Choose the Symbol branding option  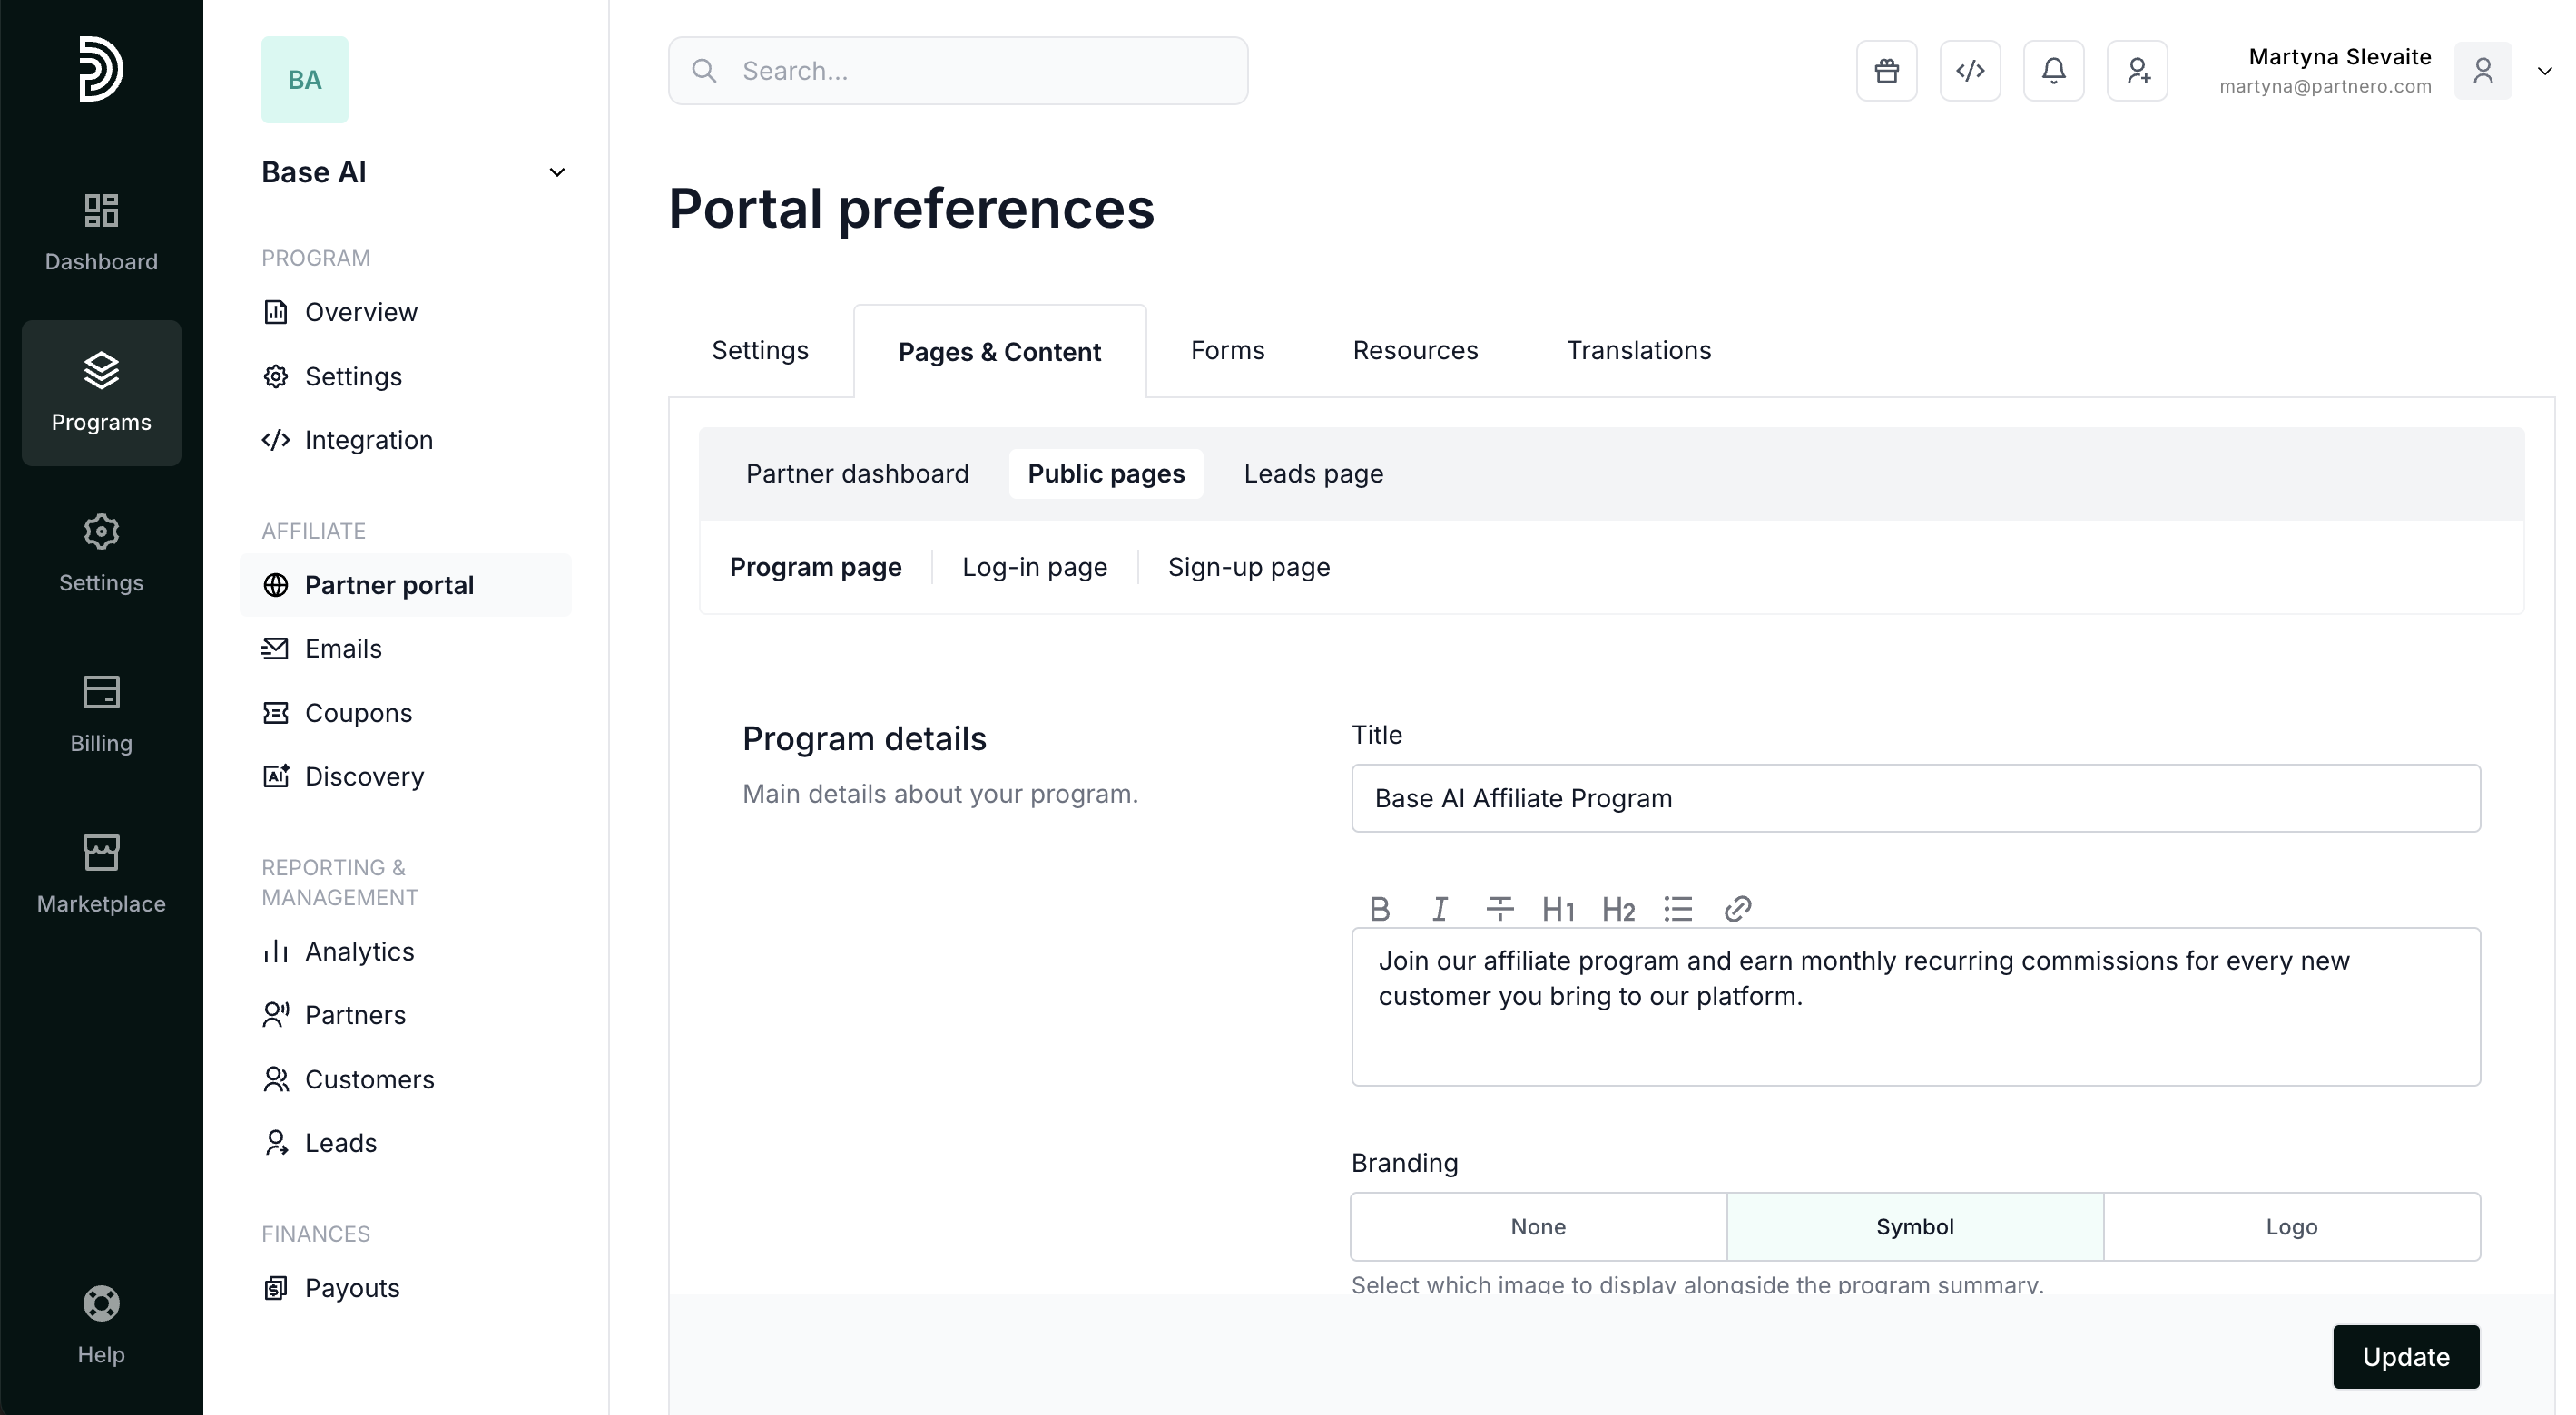point(1914,1226)
